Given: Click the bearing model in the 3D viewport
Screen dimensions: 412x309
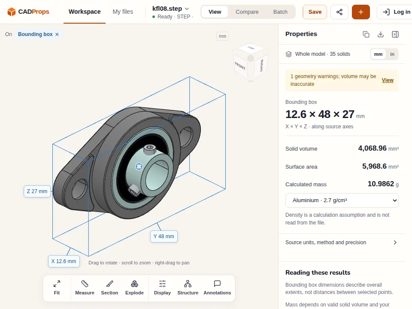Looking at the screenshot, I should 126,163.
